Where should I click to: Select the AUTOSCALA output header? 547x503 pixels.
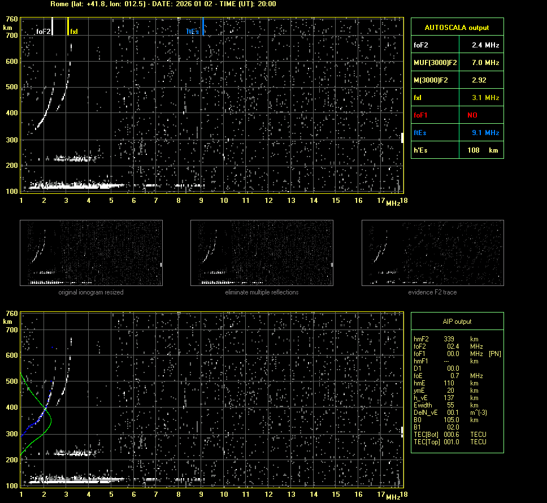point(457,27)
